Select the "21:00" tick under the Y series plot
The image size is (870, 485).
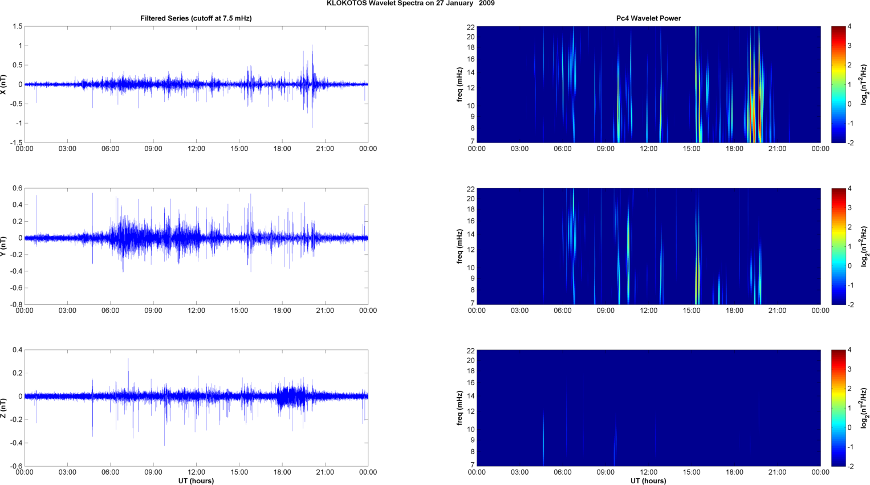[x=325, y=311]
